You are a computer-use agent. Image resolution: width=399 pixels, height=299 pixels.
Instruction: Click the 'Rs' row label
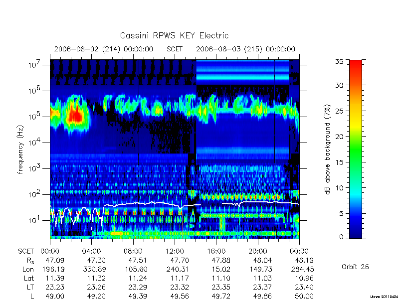point(30,261)
